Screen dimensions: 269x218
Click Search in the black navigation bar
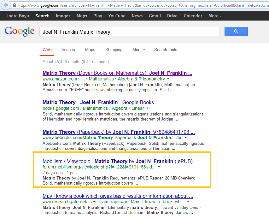click(43, 16)
